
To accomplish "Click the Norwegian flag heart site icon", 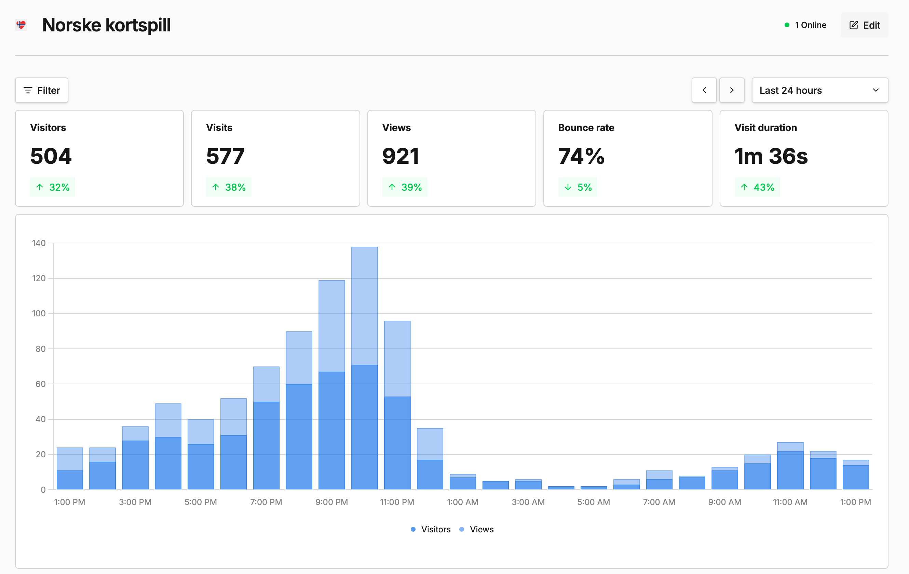I will coord(21,25).
